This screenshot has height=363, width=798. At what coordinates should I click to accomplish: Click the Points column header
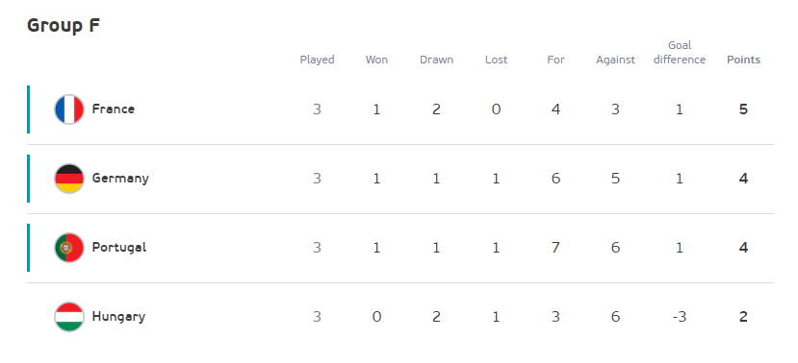click(743, 60)
